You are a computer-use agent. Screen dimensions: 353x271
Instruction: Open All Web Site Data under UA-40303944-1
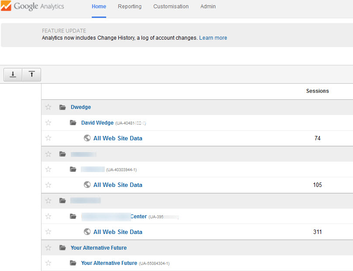point(118,185)
